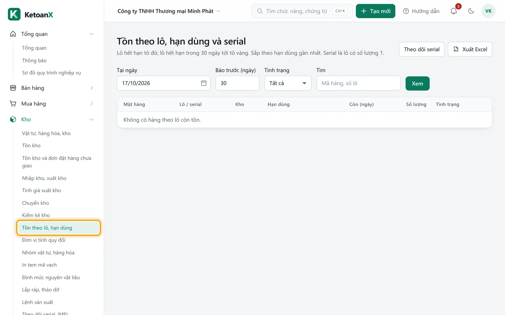Click the plus icon in Tạo mới
The image size is (505, 315).
(x=364, y=11)
